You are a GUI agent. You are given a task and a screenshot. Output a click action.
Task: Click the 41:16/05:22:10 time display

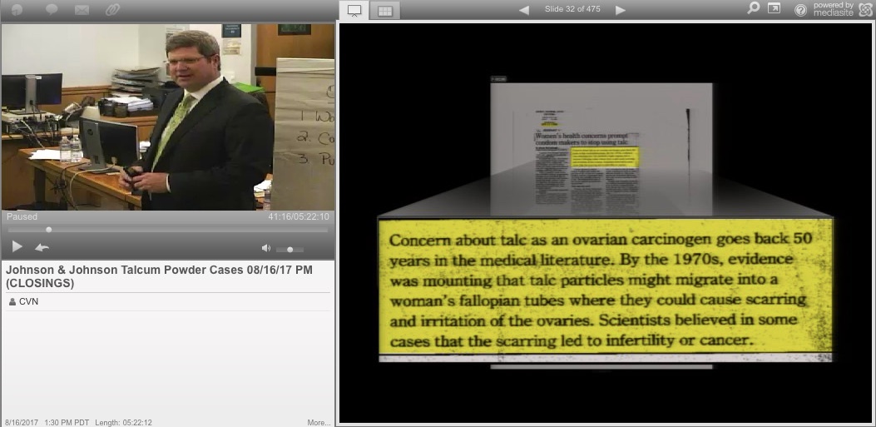pyautogui.click(x=299, y=216)
